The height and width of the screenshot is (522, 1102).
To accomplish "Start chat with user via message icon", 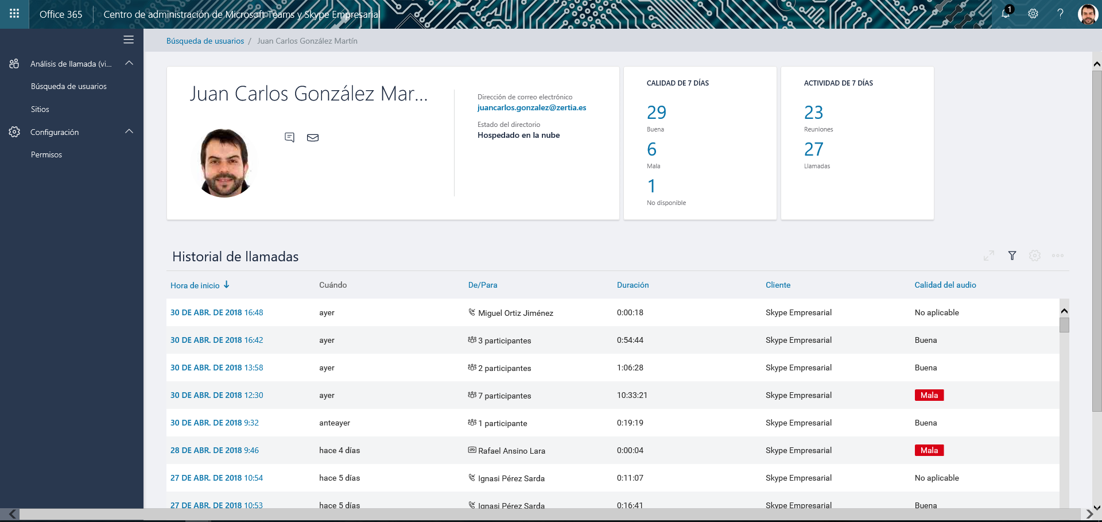I will coord(289,137).
